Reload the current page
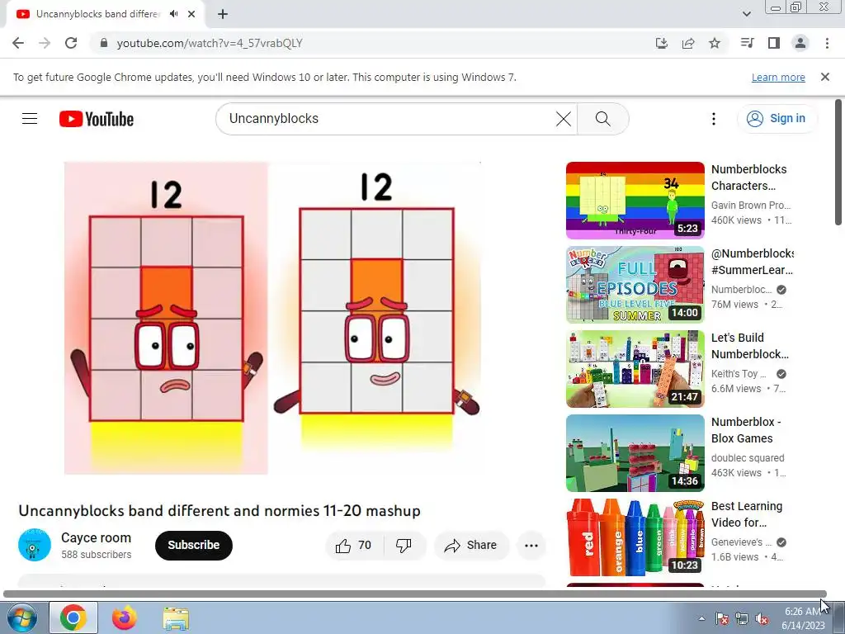 (x=71, y=43)
